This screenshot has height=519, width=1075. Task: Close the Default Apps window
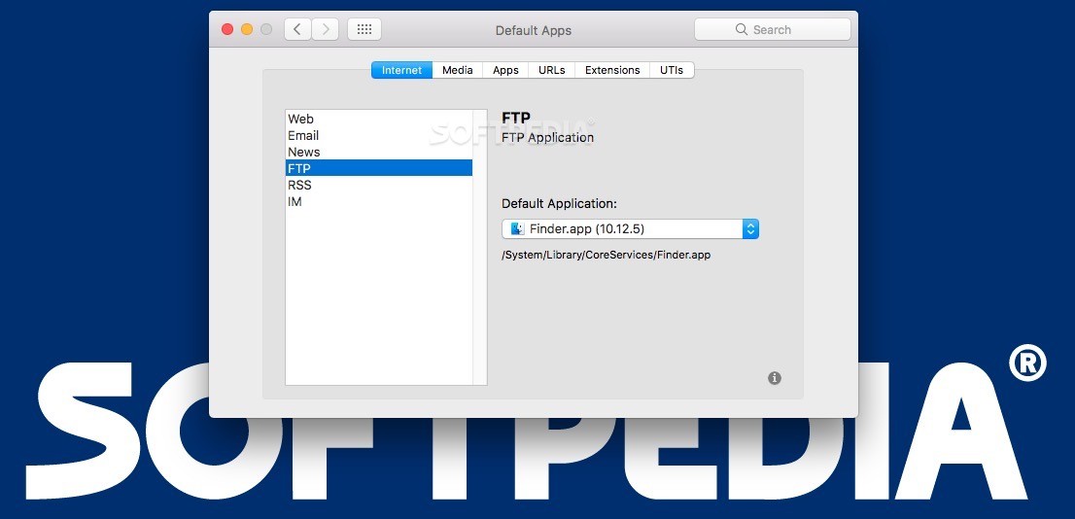(x=227, y=29)
